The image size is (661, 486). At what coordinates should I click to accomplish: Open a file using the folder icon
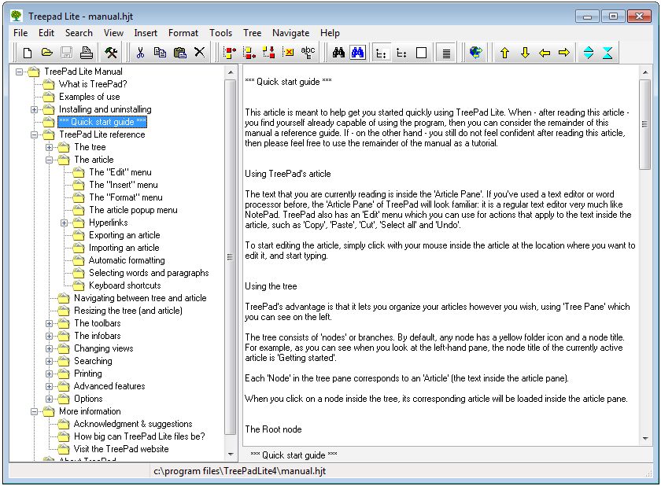coord(47,53)
